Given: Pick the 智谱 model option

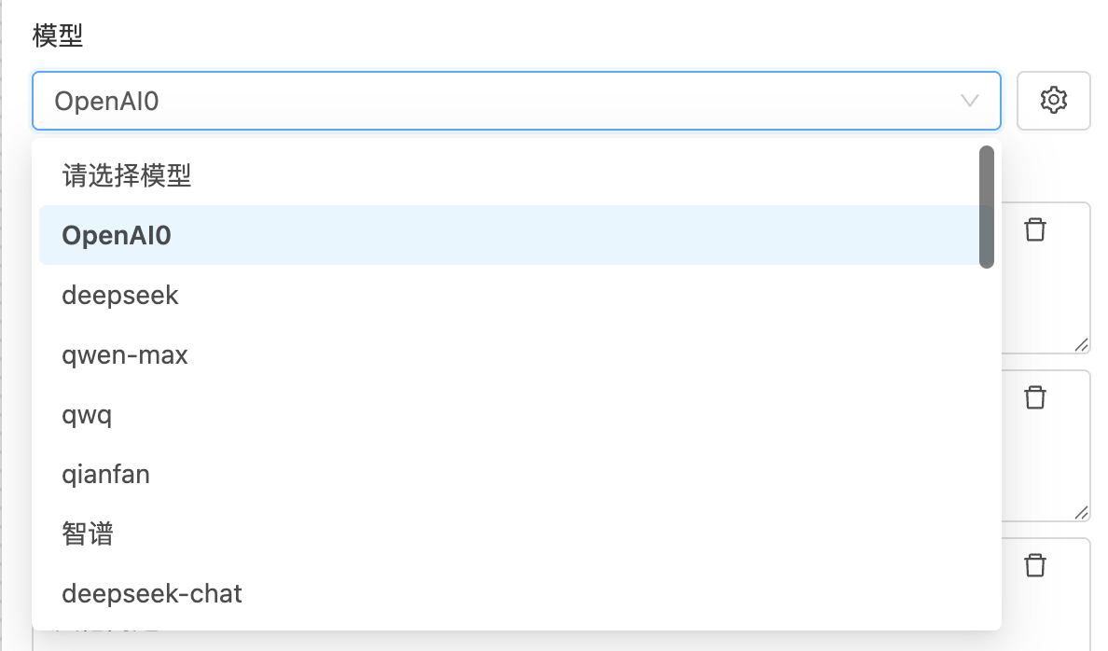Looking at the screenshot, I should (88, 533).
